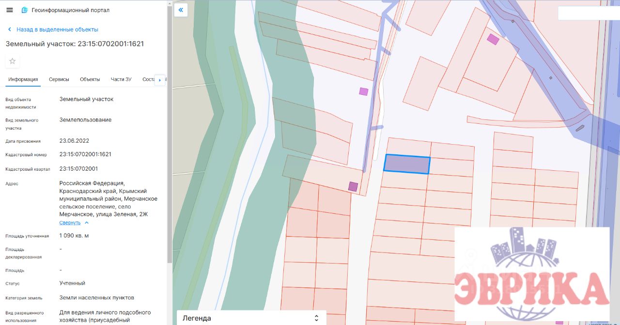620x325 pixels.
Task: Click the status value Учтенный
Action: click(x=72, y=283)
